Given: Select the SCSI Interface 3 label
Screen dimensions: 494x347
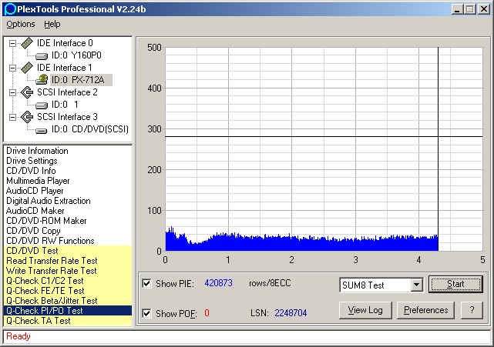Looking at the screenshot, I should (67, 117).
